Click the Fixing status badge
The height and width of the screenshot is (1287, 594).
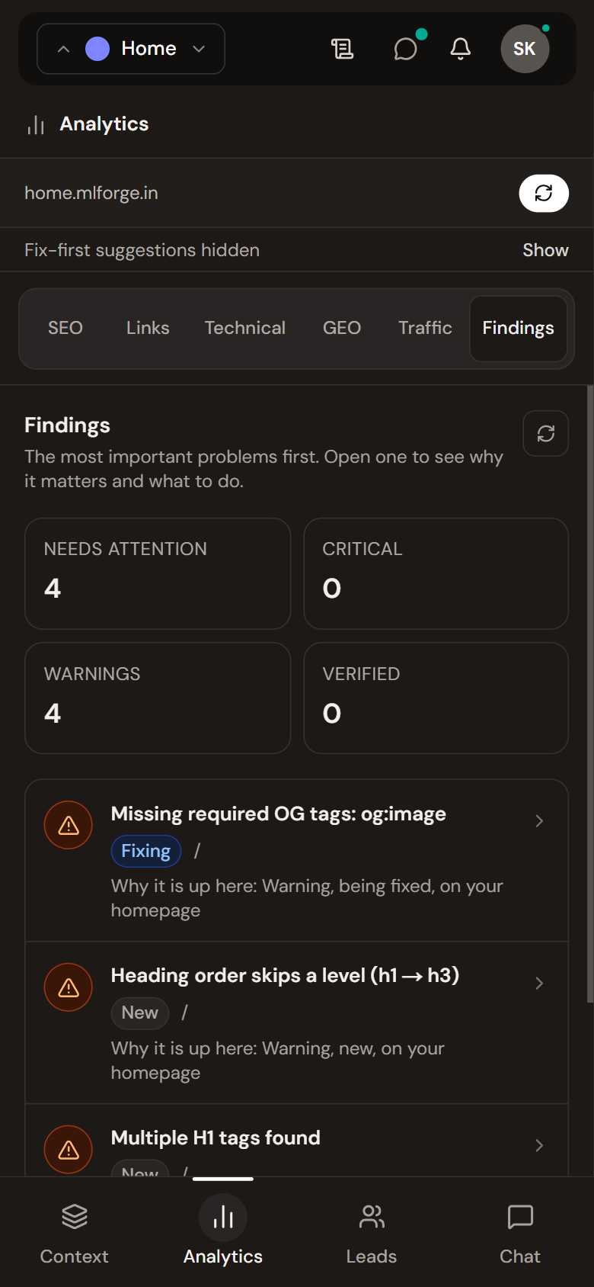146,851
